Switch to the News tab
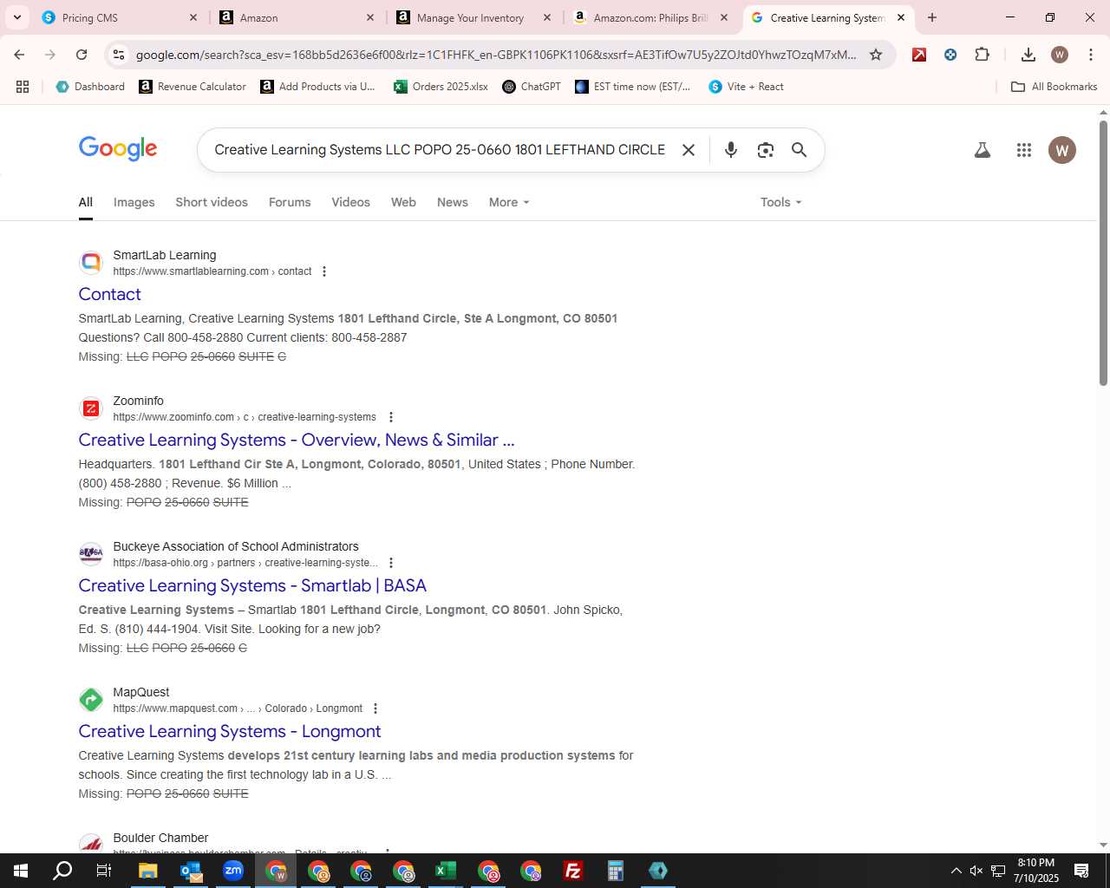The width and height of the screenshot is (1110, 888). (453, 202)
